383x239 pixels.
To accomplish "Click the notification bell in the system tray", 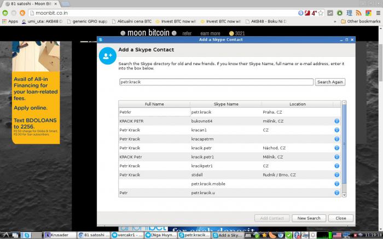I will point(312,235).
